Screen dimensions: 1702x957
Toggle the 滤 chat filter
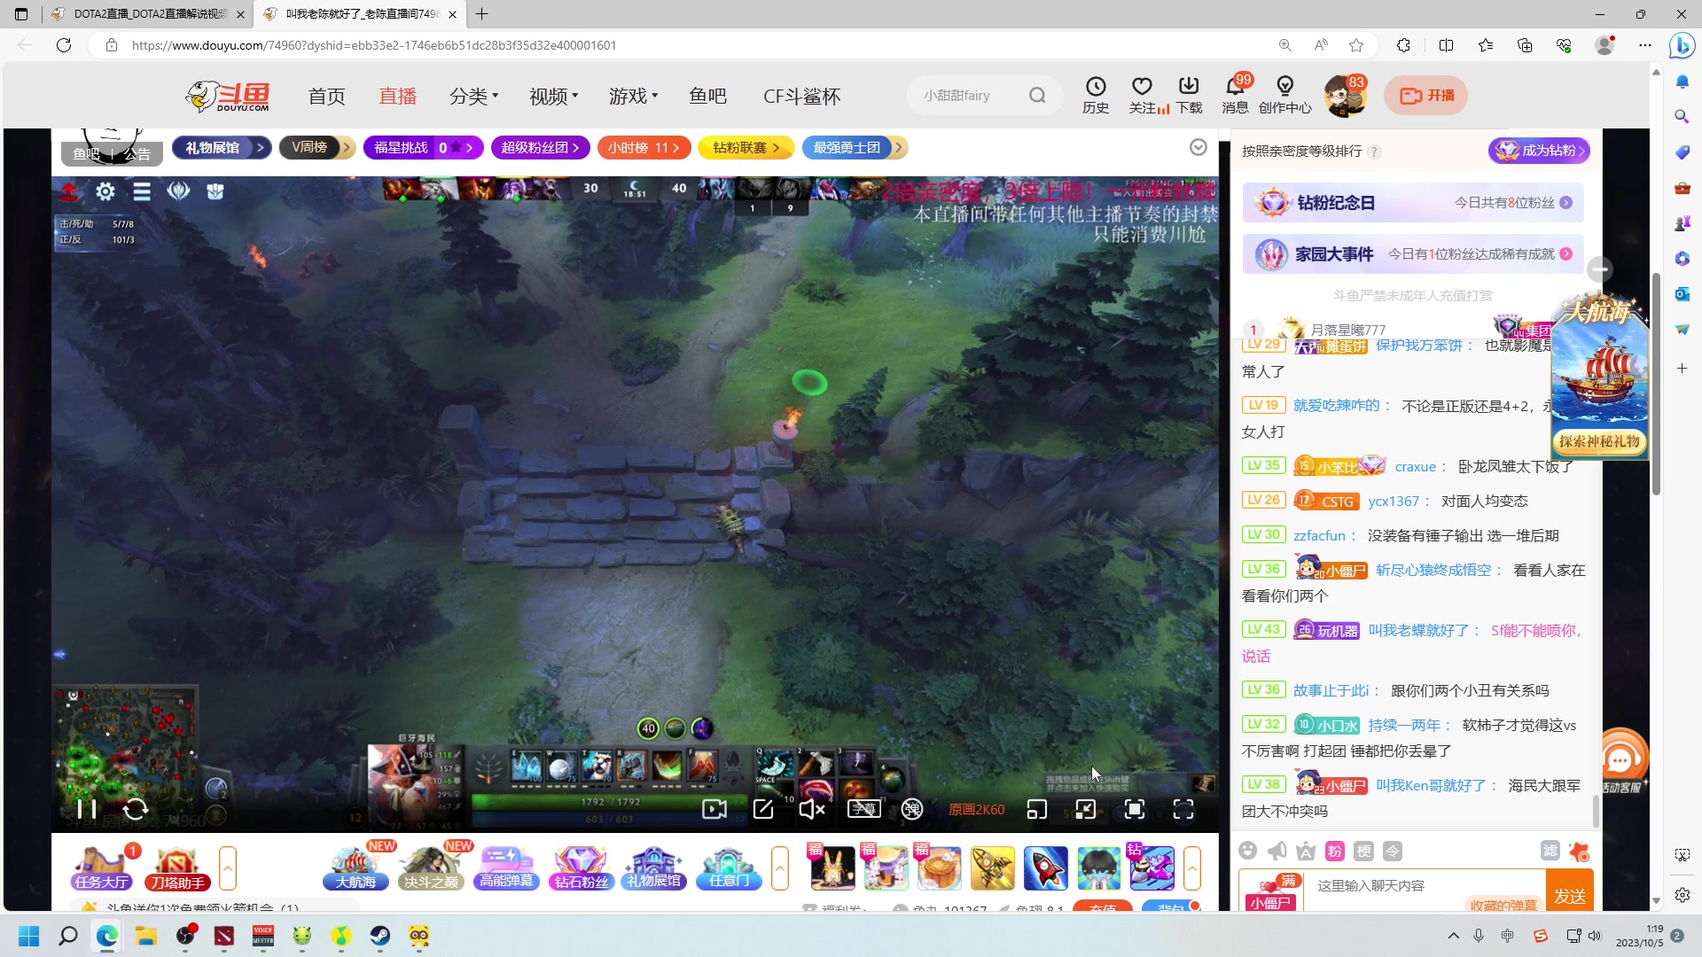[1550, 851]
